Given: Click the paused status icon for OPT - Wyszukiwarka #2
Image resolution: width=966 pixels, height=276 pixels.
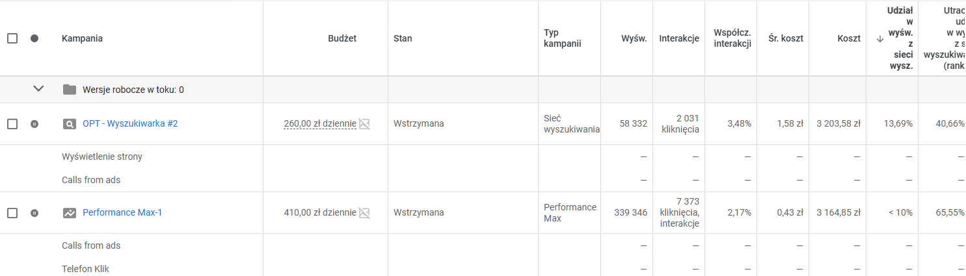Looking at the screenshot, I should coord(34,124).
